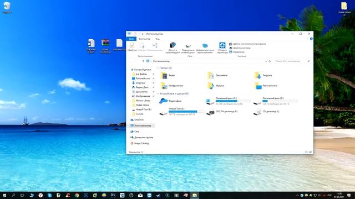The width and height of the screenshot is (355, 199).
Task: Select the Word document desktop icon
Action: (91, 46)
